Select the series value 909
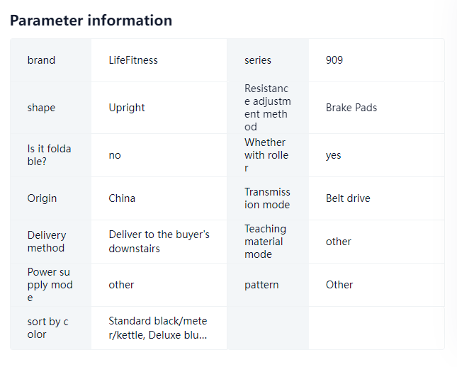457x367 pixels. pyautogui.click(x=334, y=60)
